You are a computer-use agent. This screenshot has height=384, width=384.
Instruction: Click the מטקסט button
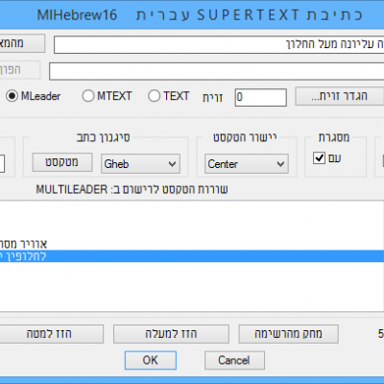tap(62, 162)
